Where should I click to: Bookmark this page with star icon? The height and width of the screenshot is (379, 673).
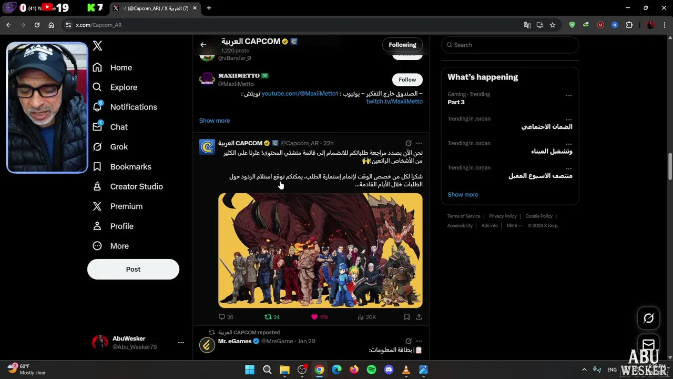(x=552, y=25)
